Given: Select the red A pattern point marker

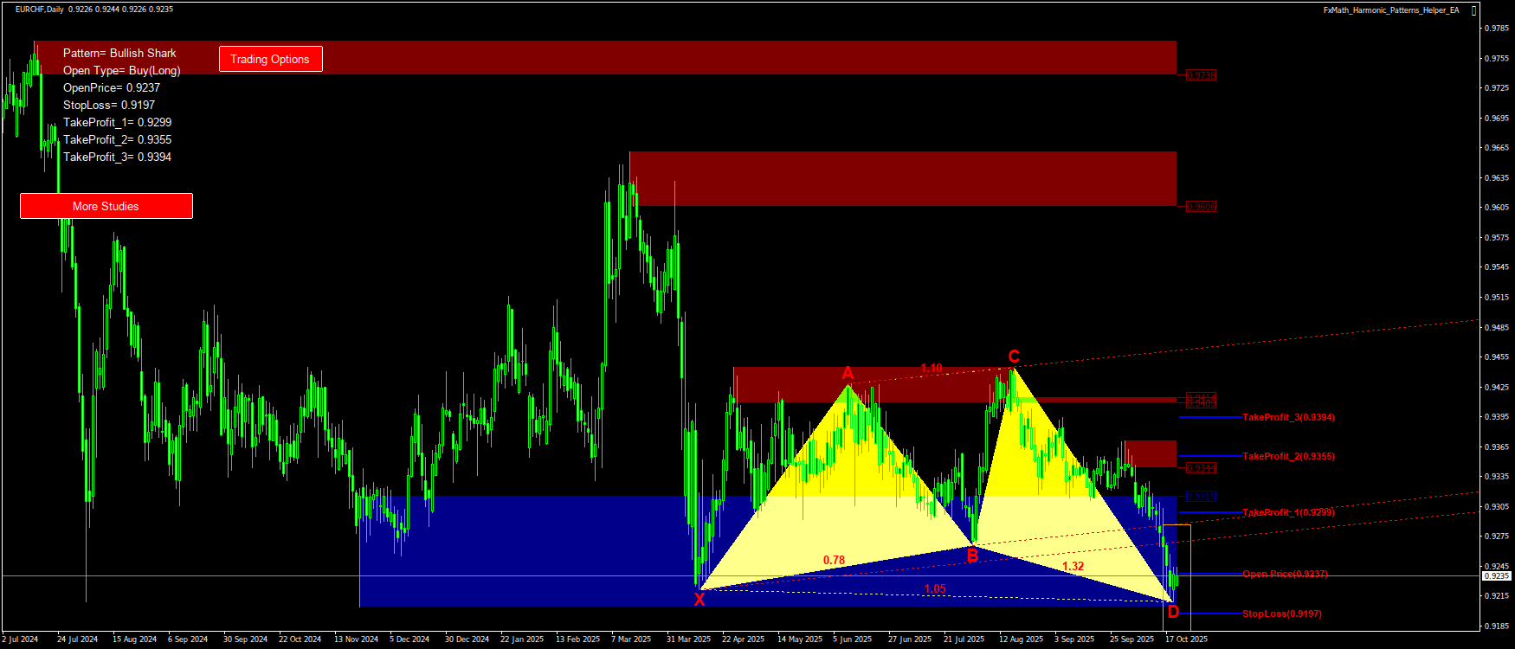Looking at the screenshot, I should pos(848,374).
